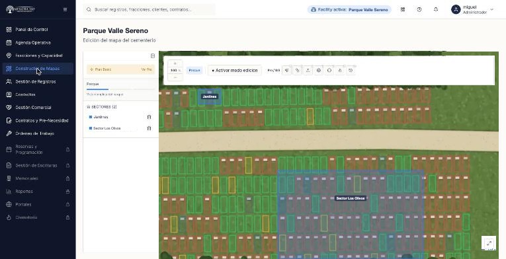This screenshot has height=259, width=506.
Task: Follow the Ver Pro link
Action: point(146,69)
